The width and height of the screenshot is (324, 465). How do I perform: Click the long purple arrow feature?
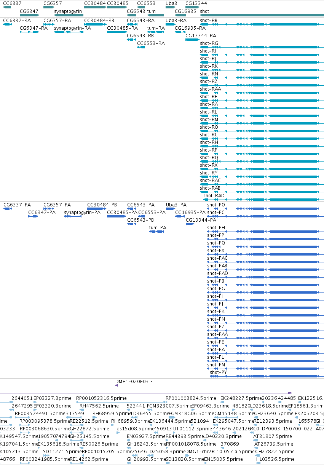coord(146,393)
